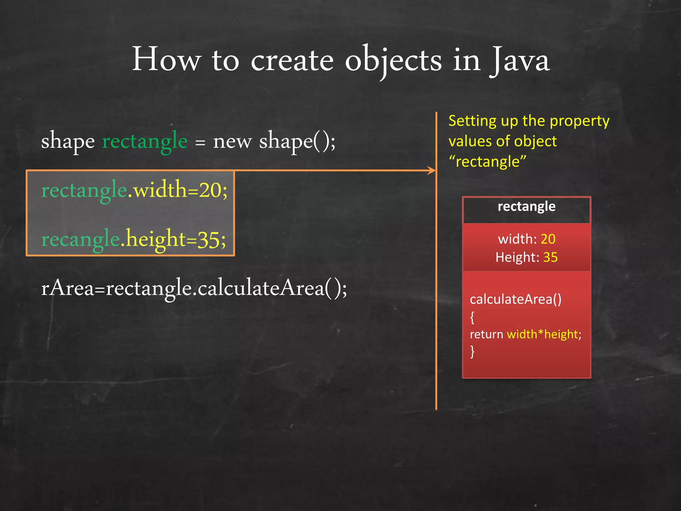This screenshot has height=511, width=681.
Task: Click the quoted word "rectangle" in the yellow caption
Action: point(487,162)
